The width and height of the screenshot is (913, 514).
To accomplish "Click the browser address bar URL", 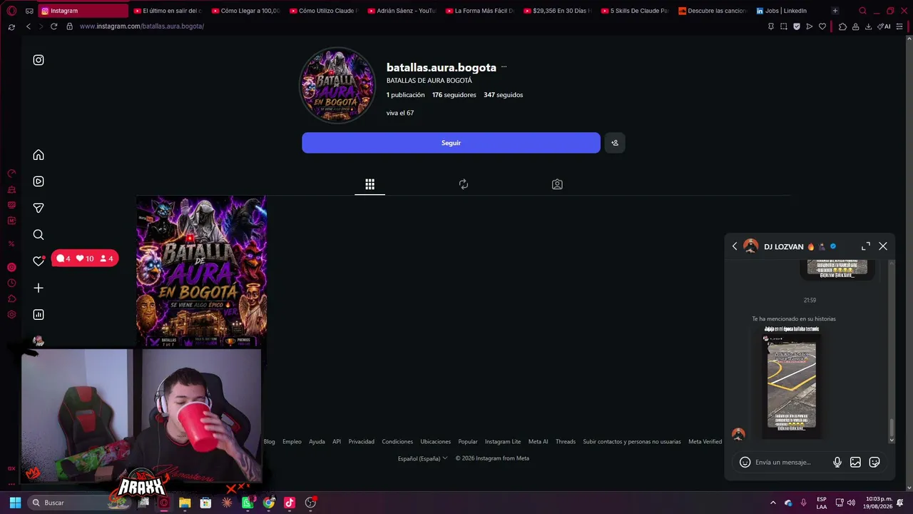I will tap(142, 26).
